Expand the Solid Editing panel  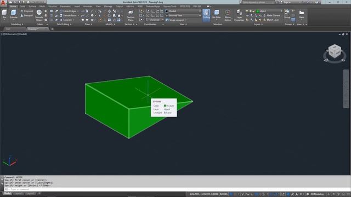(x=64, y=24)
